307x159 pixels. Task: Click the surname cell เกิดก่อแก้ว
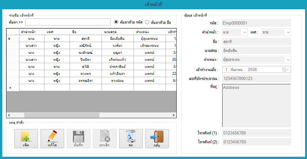[x=118, y=60]
